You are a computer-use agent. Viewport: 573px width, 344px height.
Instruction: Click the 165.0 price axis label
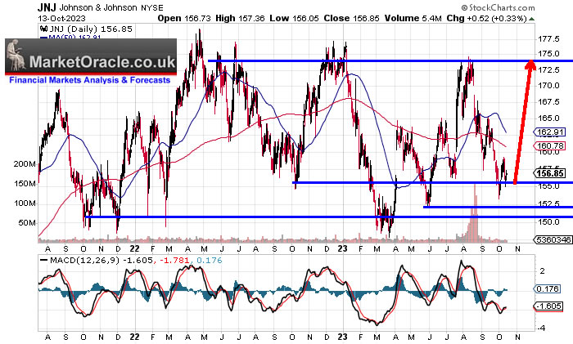click(548, 118)
